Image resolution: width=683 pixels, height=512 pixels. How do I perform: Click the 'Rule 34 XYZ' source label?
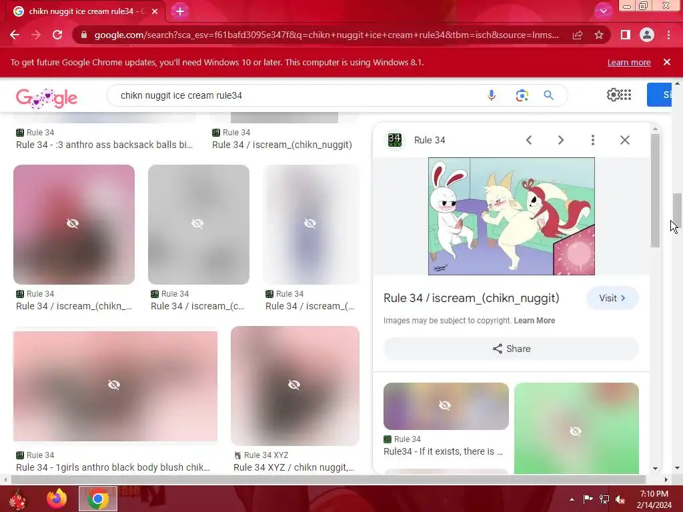(266, 455)
